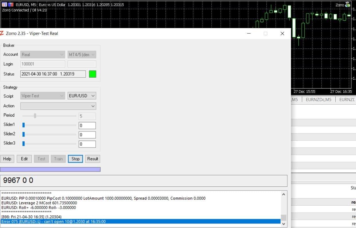Click the log scrollbar up arrow
The image size is (356, 228).
pos(284,194)
